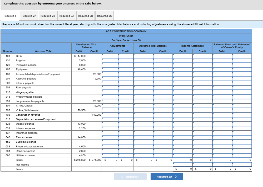Image resolution: width=263 pixels, height=187 pixels.
Task: Click the Account Title column header
Action: tap(43, 51)
